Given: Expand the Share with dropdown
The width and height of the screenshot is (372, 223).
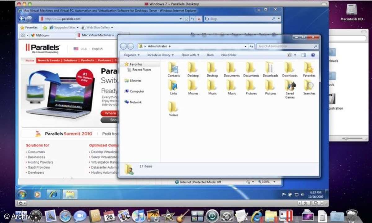Looking at the screenshot, I should click(191, 55).
